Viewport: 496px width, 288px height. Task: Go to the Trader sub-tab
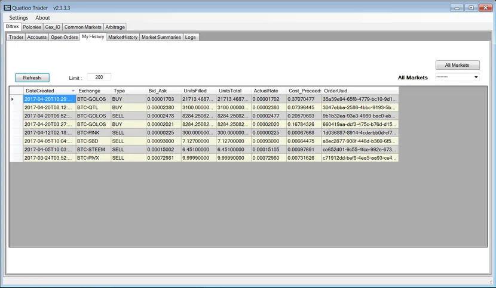tap(16, 37)
